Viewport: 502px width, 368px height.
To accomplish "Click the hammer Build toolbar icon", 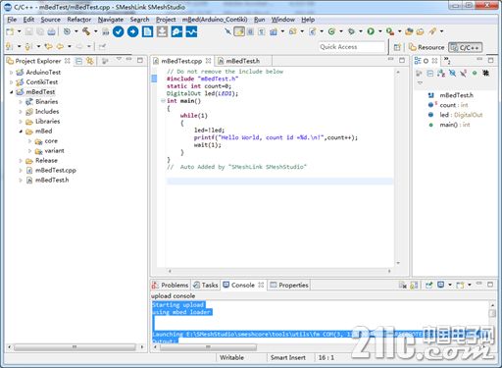I will [x=86, y=31].
